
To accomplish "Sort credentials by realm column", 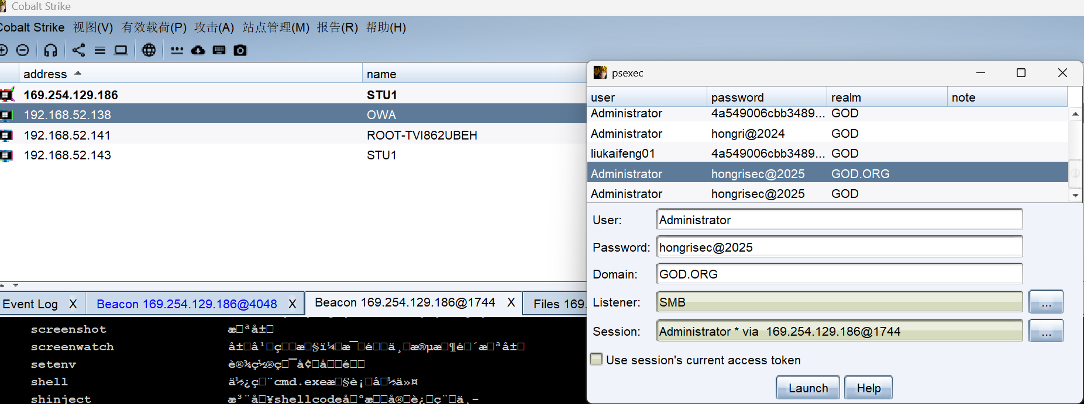I will coord(887,97).
